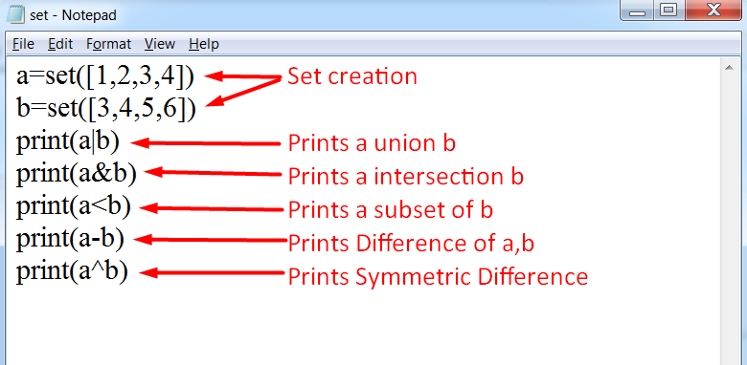Viewport: 747px width, 365px height.
Task: Click the 'set - Notepad' window title
Action: (x=73, y=15)
